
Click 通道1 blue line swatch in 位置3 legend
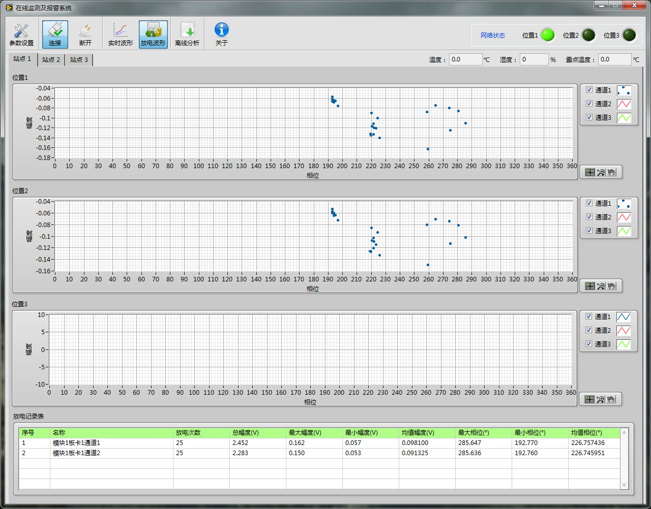pos(624,317)
